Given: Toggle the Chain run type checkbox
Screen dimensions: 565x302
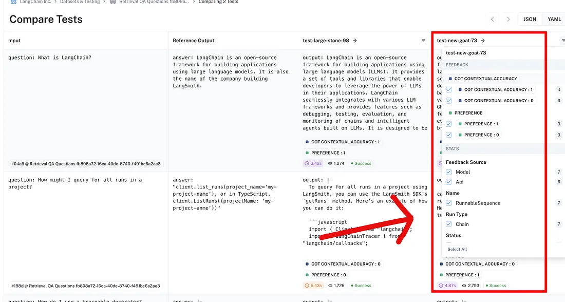Looking at the screenshot, I should click(x=448, y=224).
